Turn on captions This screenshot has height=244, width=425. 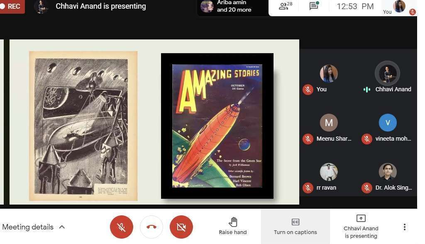pos(296,227)
